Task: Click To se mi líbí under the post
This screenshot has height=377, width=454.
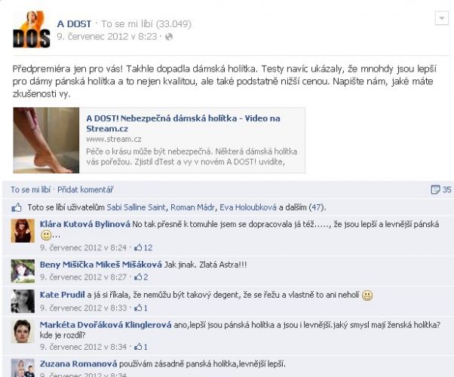Action: (x=30, y=190)
